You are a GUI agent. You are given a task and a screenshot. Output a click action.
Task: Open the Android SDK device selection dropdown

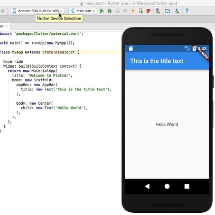point(37,11)
